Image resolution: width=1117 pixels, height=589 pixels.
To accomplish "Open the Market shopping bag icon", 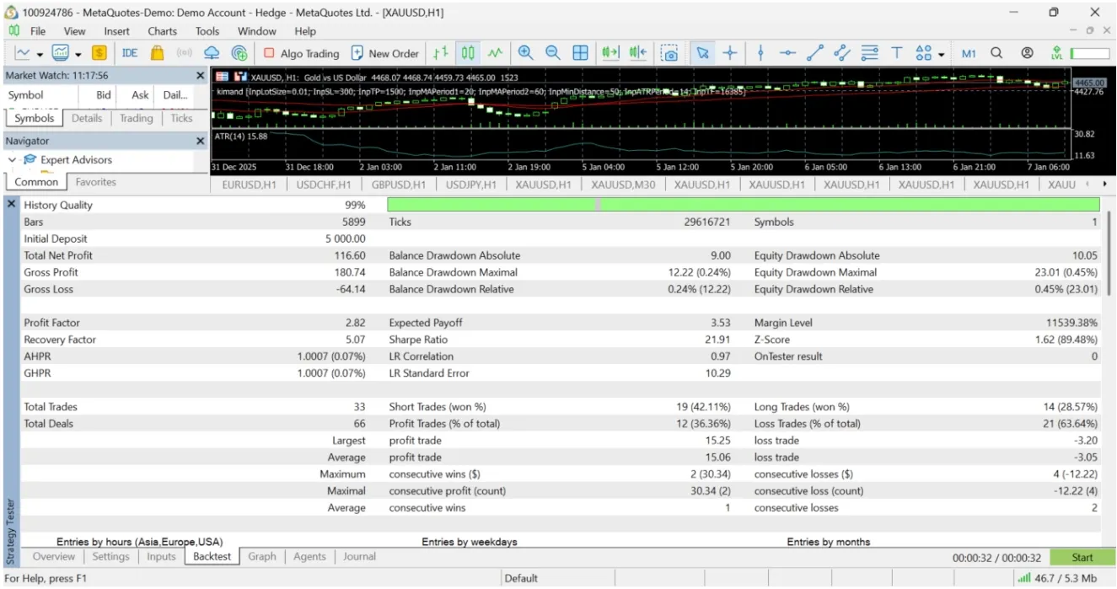I will click(x=157, y=53).
